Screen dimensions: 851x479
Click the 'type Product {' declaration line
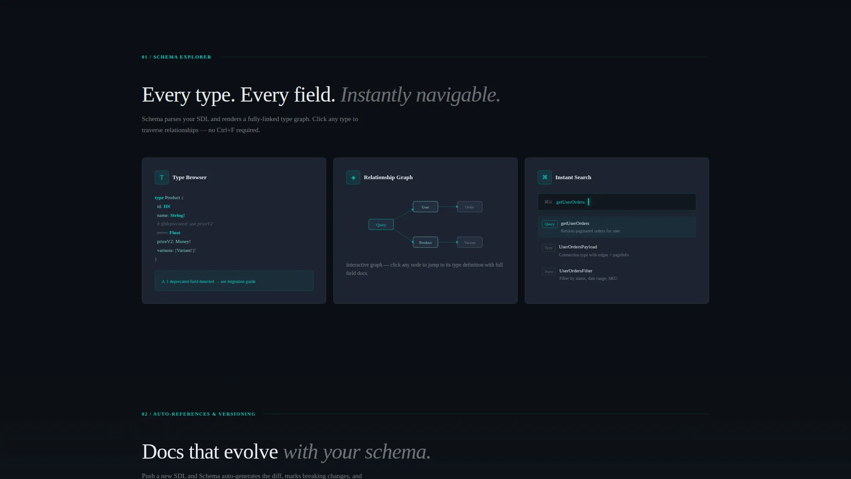tap(169, 198)
